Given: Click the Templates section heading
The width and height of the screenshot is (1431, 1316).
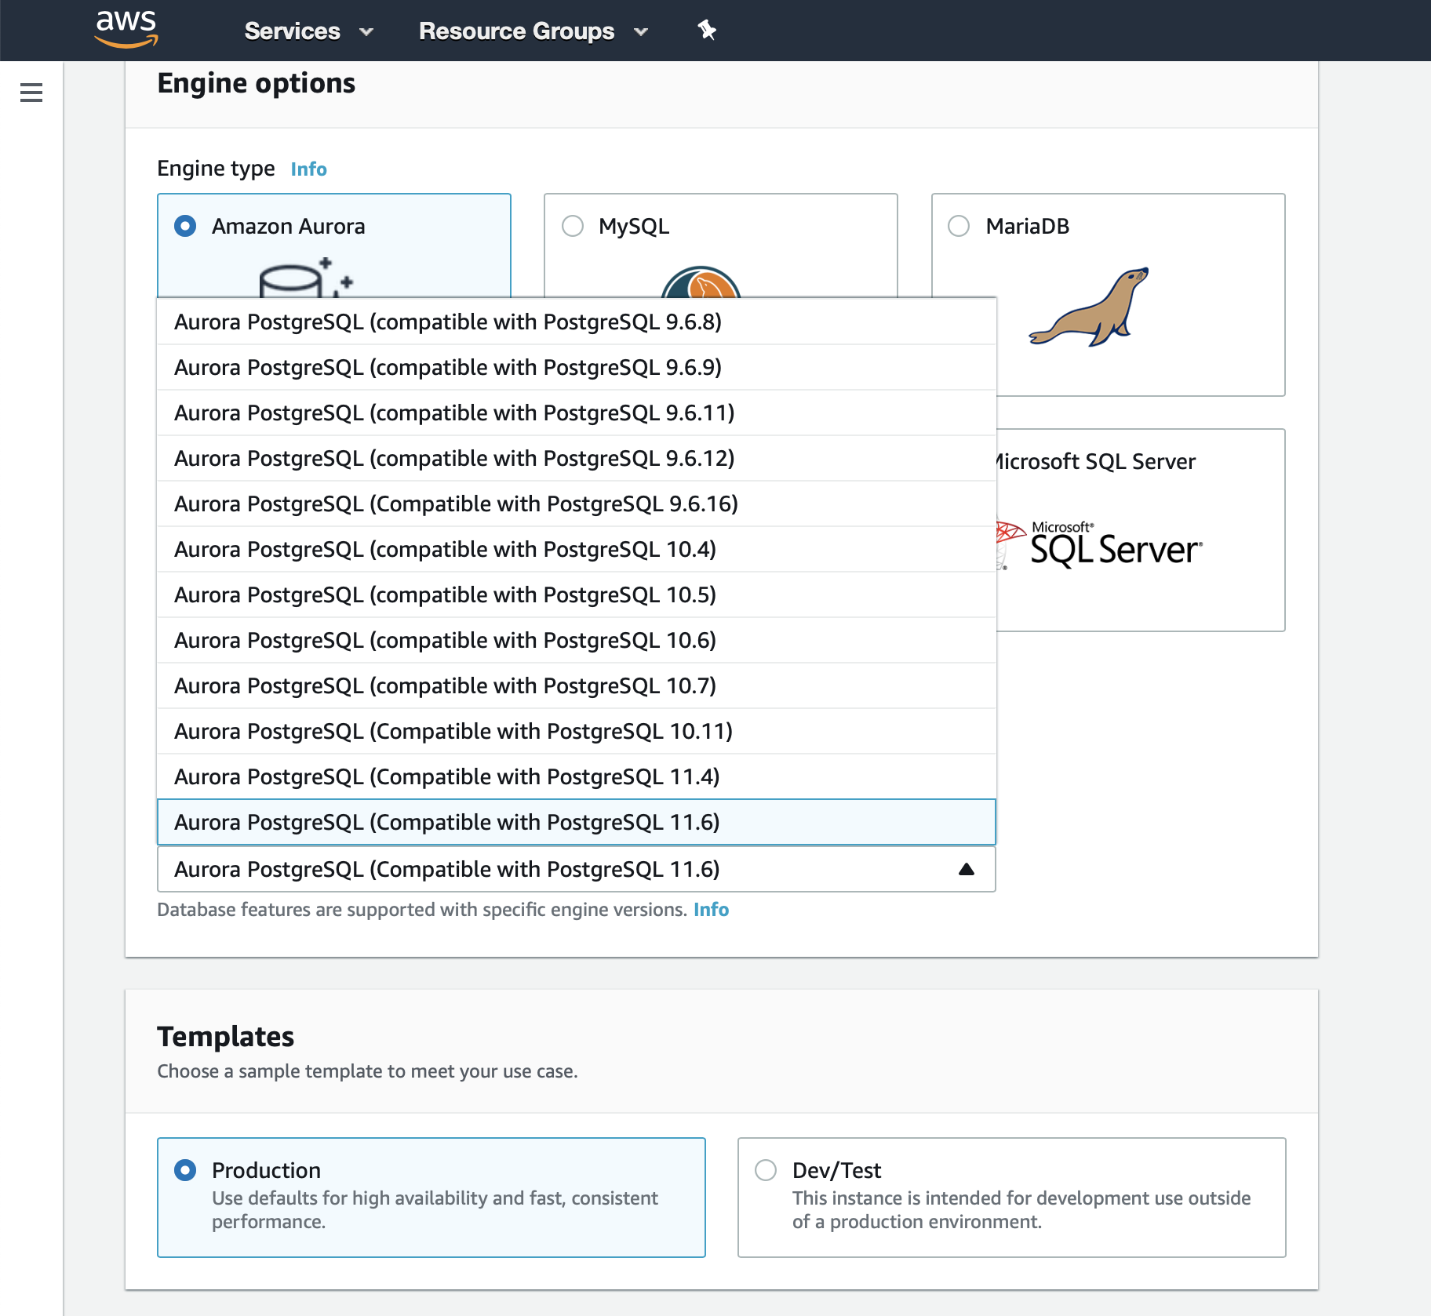Looking at the screenshot, I should click(x=226, y=1036).
